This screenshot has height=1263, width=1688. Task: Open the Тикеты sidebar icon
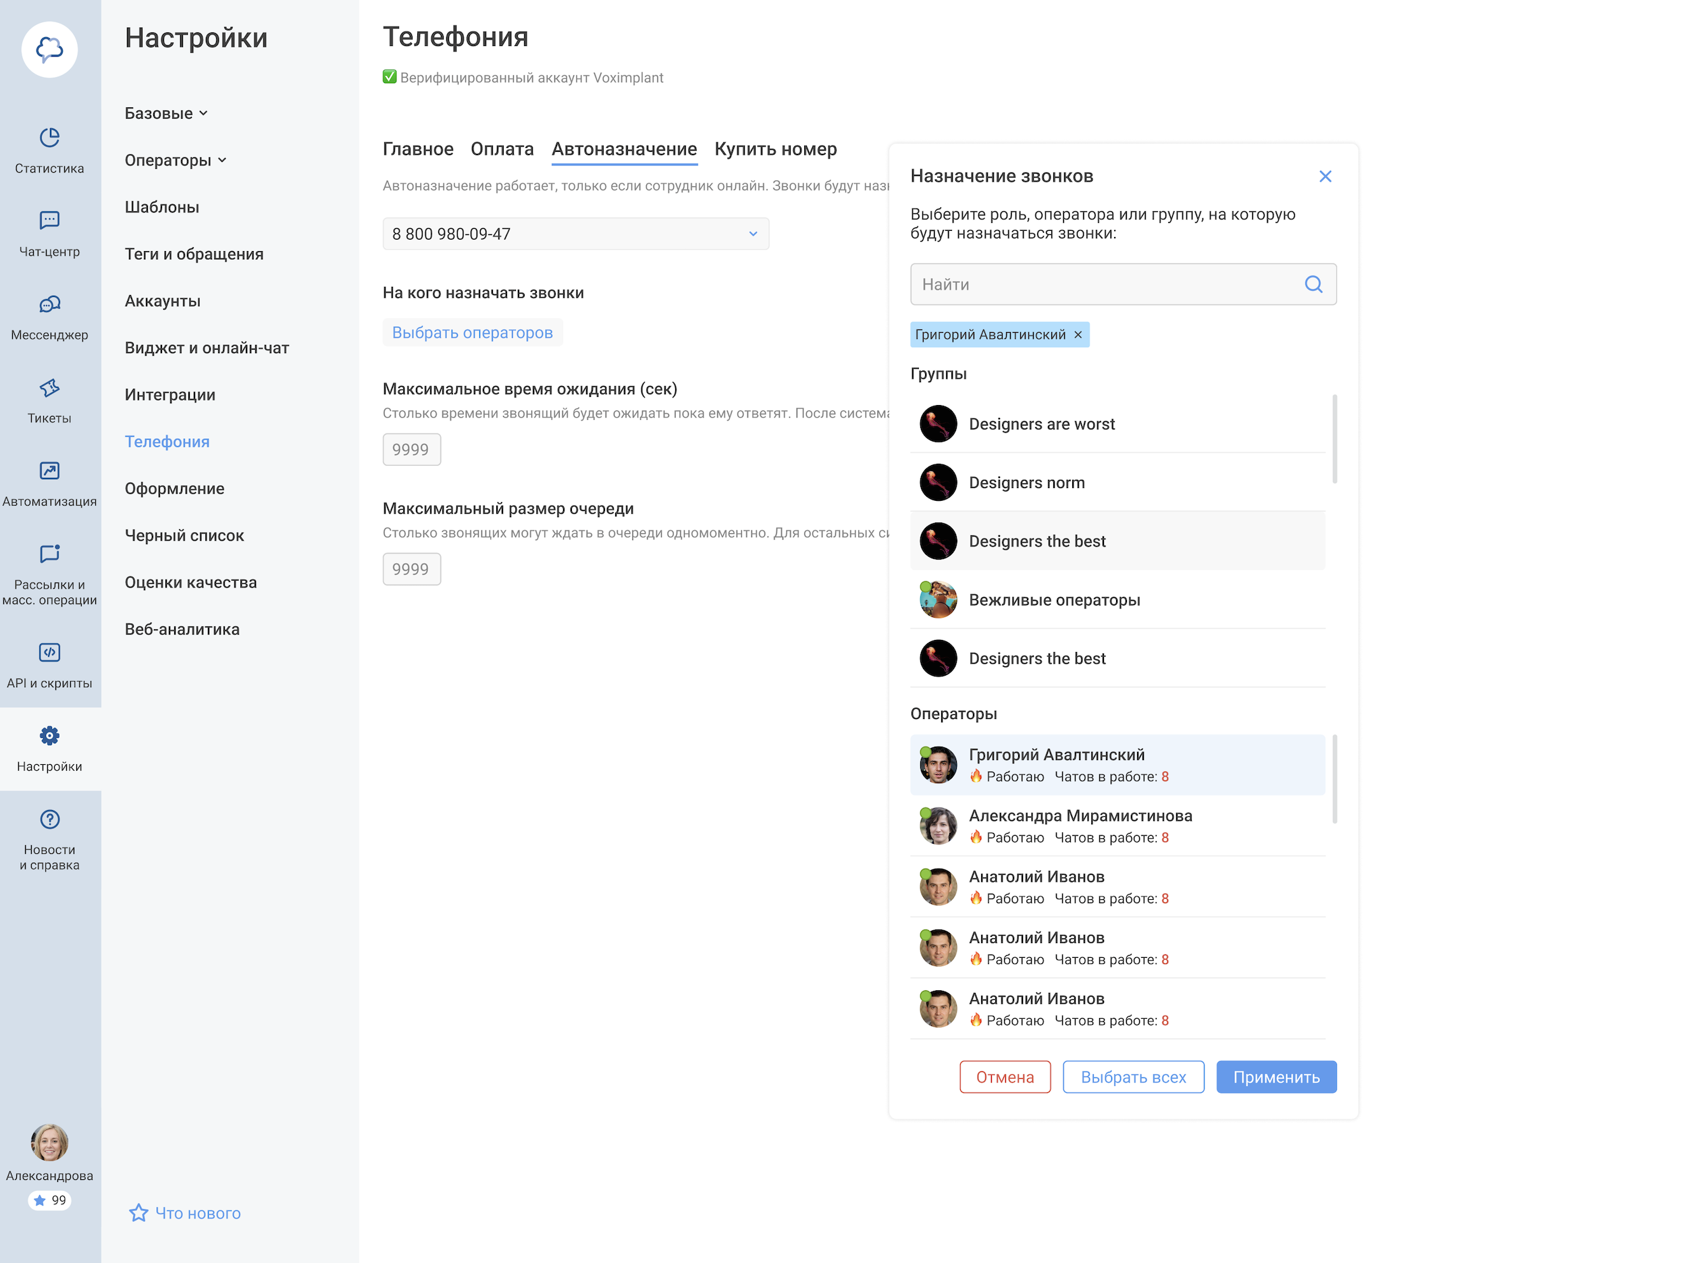point(49,387)
